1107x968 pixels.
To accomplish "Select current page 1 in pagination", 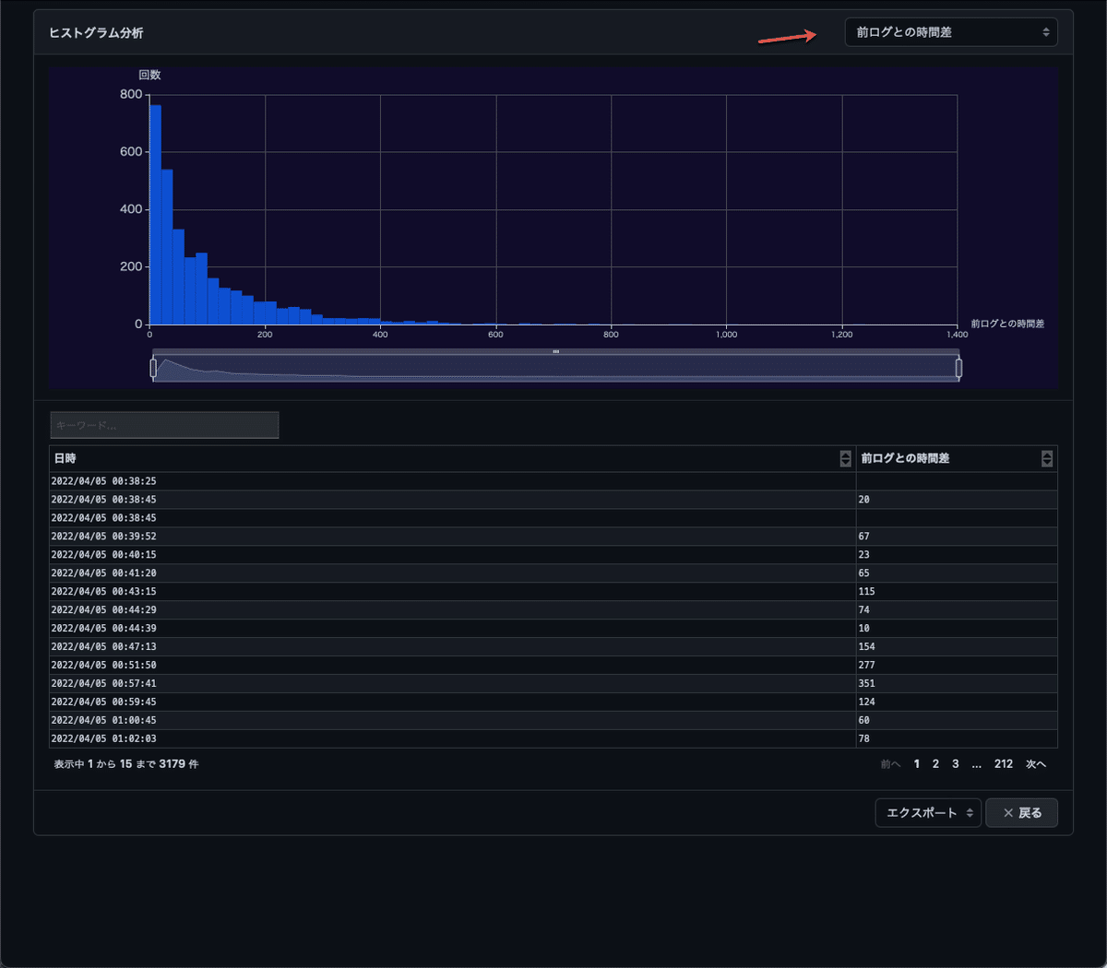I will (917, 764).
